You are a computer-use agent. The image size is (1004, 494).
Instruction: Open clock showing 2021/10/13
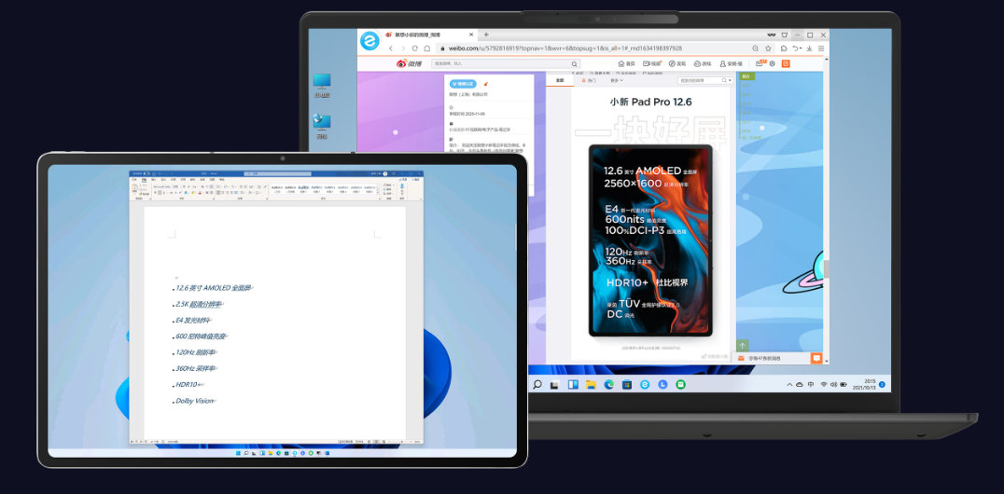pyautogui.click(x=863, y=385)
